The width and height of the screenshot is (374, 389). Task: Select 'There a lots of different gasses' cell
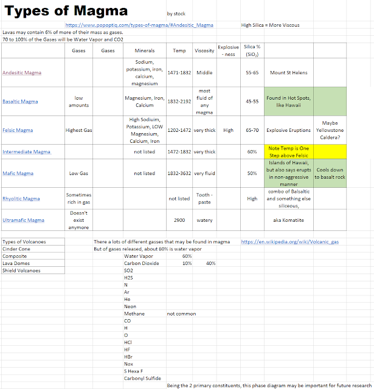coord(162,242)
